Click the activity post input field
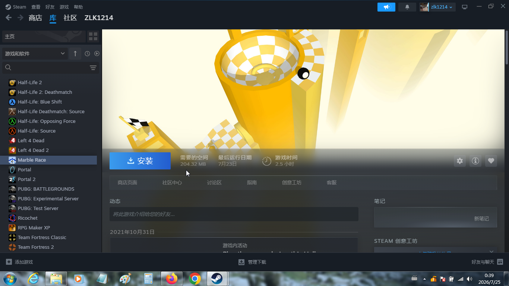The width and height of the screenshot is (509, 286). point(234,214)
